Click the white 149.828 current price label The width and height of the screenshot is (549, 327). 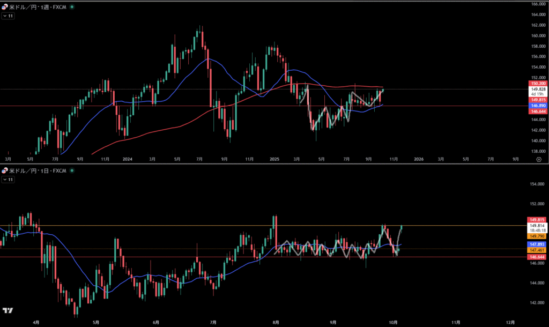tap(537, 89)
